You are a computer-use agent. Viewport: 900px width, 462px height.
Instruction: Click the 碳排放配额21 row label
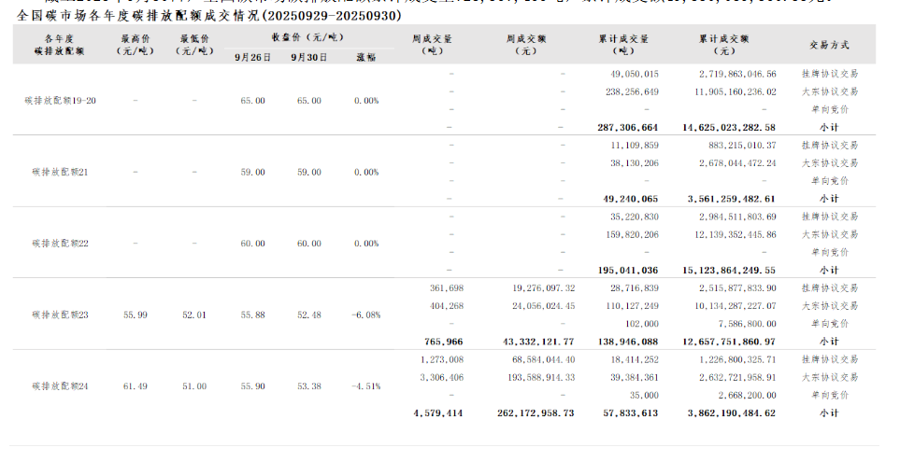(60, 172)
